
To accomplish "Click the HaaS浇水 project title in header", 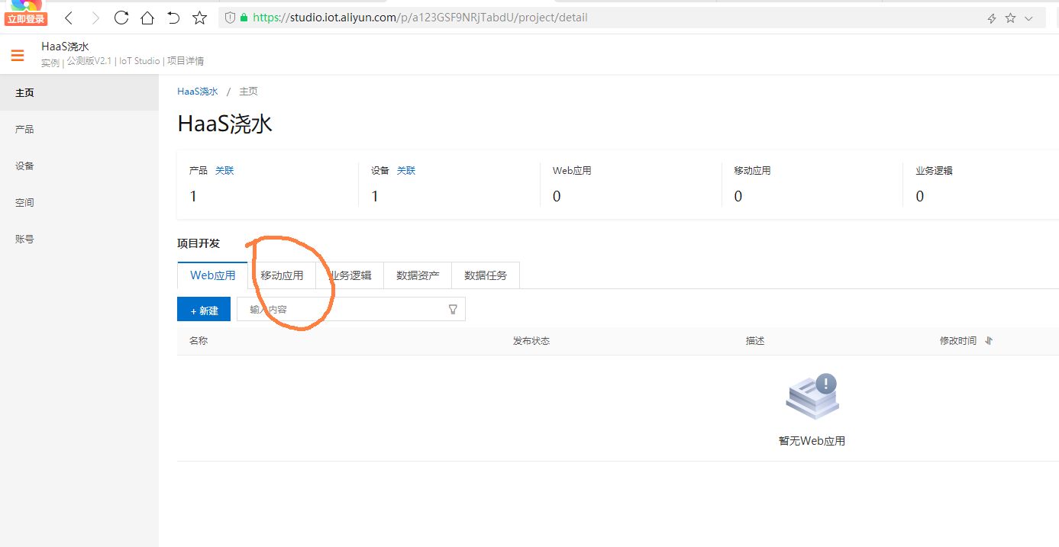I will (x=66, y=47).
